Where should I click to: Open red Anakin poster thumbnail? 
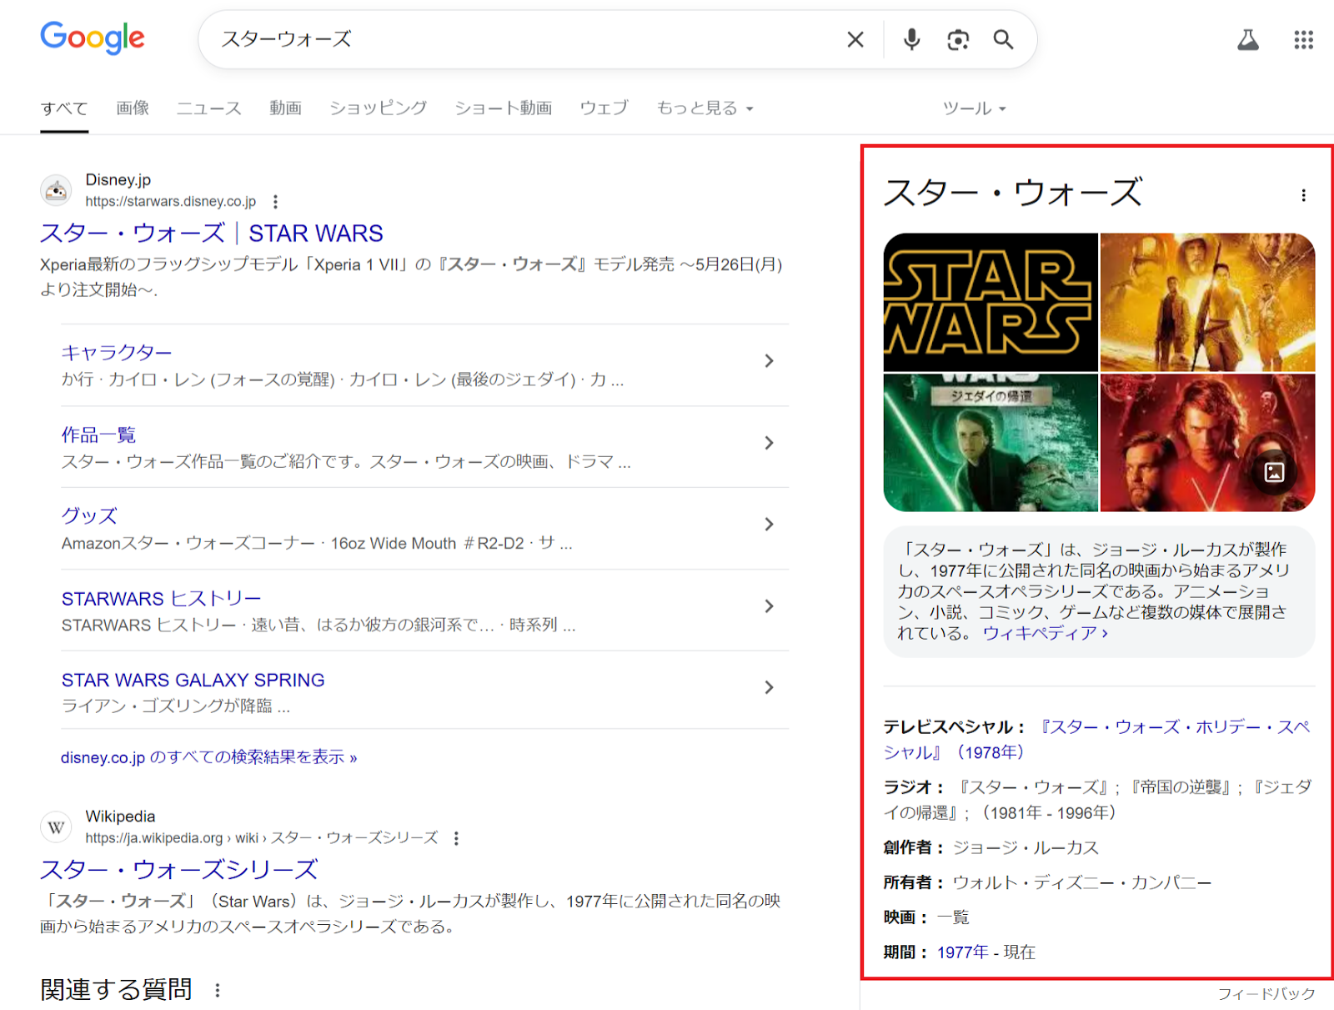tap(1207, 443)
